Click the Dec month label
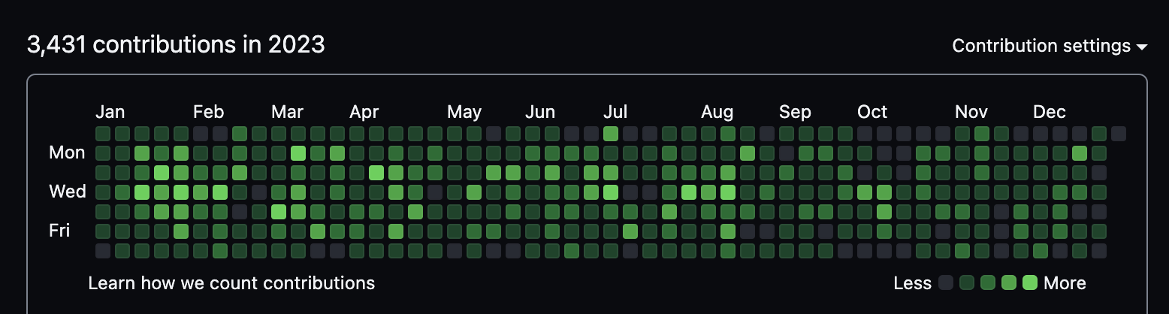1169x314 pixels. tap(1050, 113)
